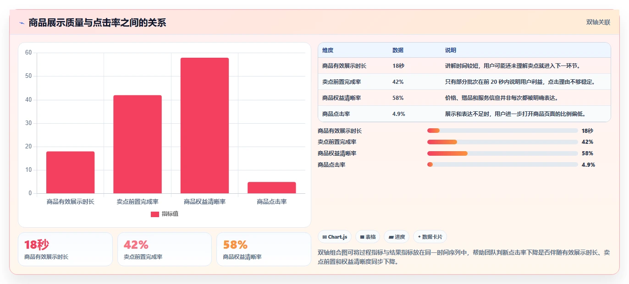
Task: Click the 商品有效展示时长 table row label
Action: click(x=344, y=66)
